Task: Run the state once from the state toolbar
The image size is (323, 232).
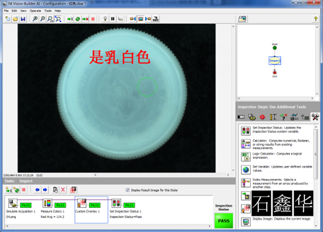Action: [x=9, y=190]
